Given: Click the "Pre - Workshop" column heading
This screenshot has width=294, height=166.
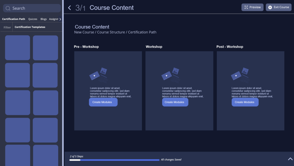Looking at the screenshot, I should click(x=86, y=47).
